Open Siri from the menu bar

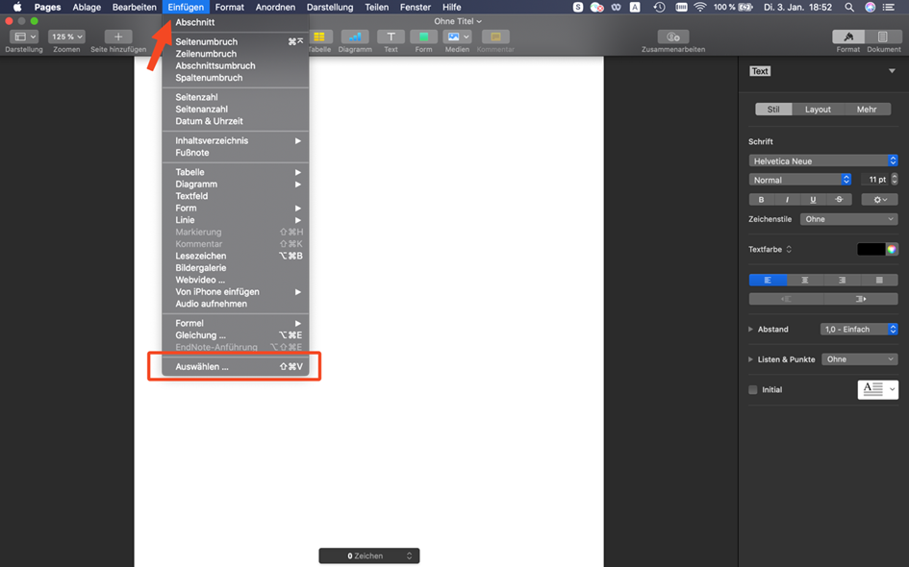click(871, 7)
